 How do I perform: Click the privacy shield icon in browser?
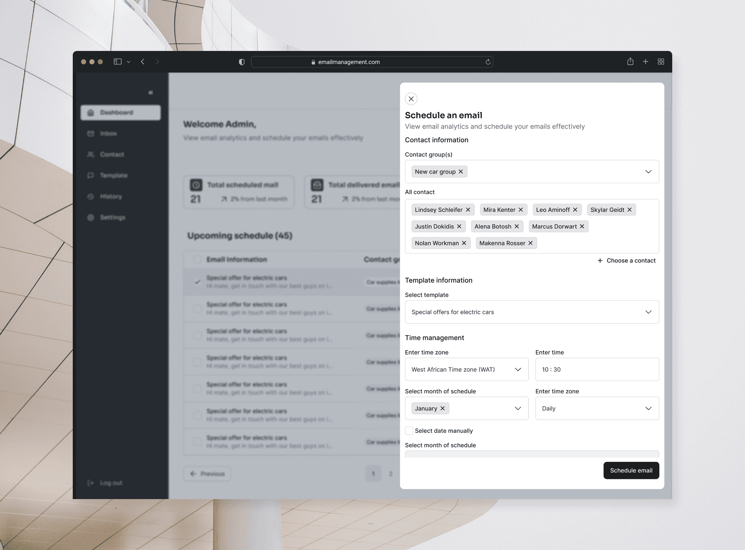(x=242, y=62)
